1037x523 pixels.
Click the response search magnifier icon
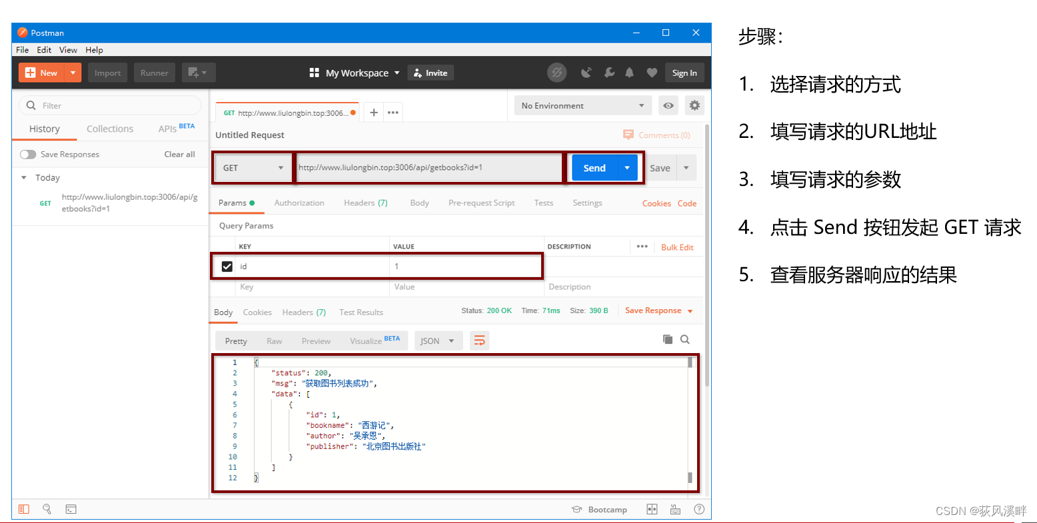[684, 339]
